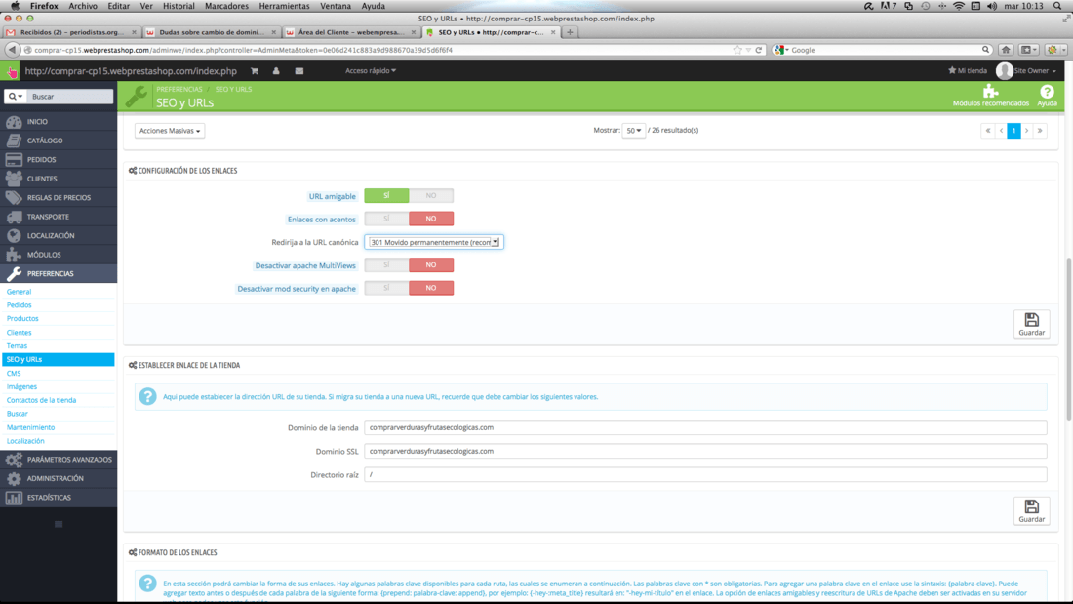Set Desactivar mod security to NO

tap(431, 288)
